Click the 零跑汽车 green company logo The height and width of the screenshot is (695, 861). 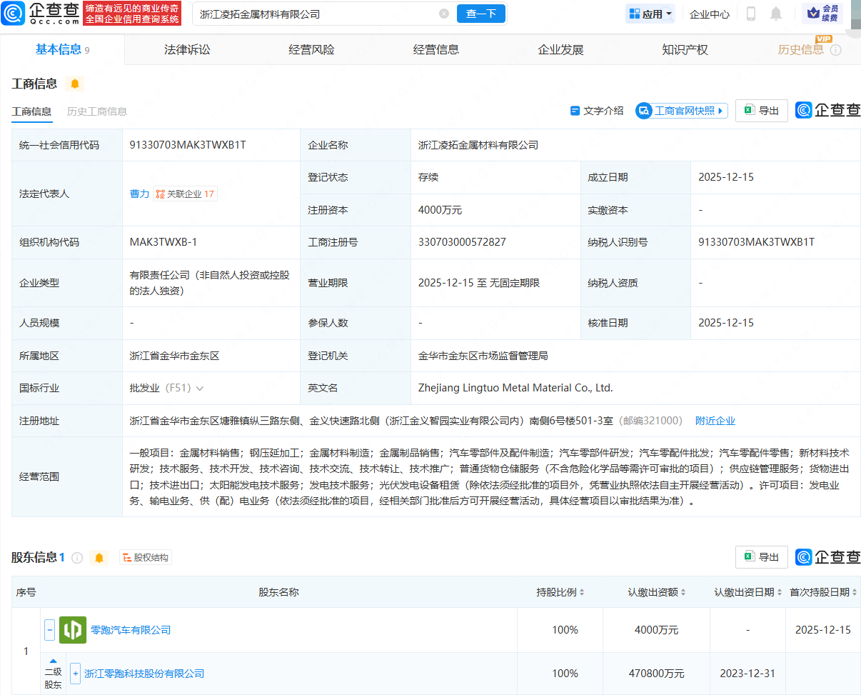(x=73, y=630)
